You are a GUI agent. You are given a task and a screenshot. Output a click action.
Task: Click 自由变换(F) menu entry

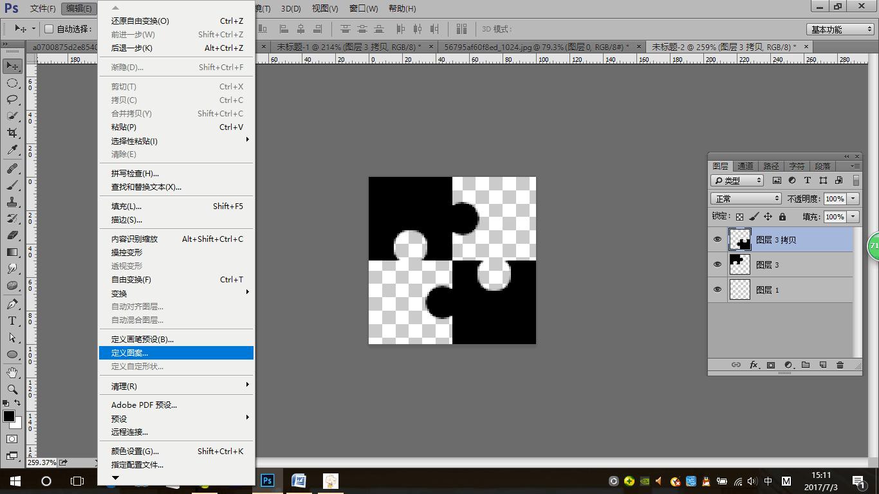click(131, 280)
